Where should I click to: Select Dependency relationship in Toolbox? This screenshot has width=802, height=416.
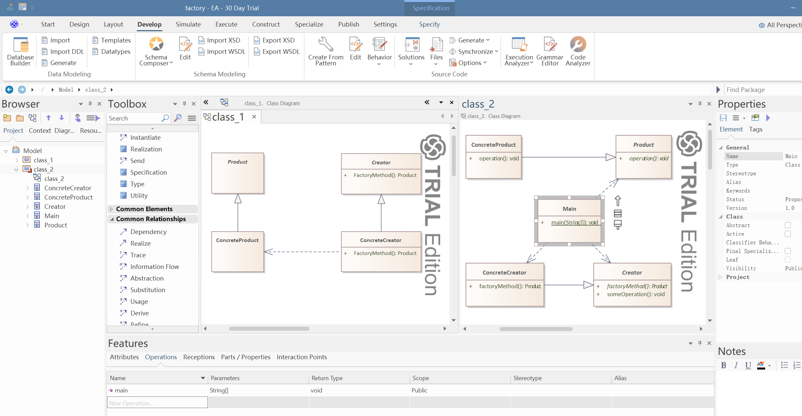148,232
